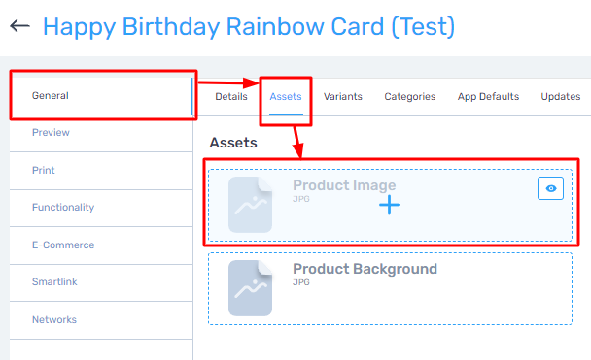Open the Variants tab
The image size is (591, 360).
342,97
